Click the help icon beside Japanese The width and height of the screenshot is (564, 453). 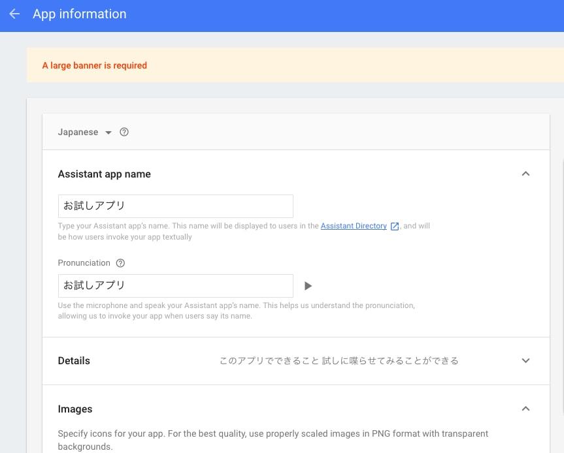tap(124, 133)
